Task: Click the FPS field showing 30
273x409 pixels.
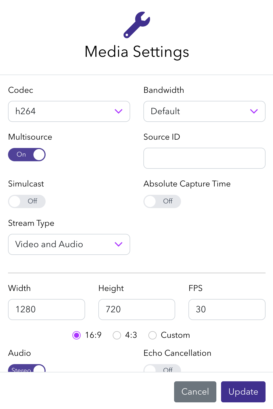Action: click(227, 310)
